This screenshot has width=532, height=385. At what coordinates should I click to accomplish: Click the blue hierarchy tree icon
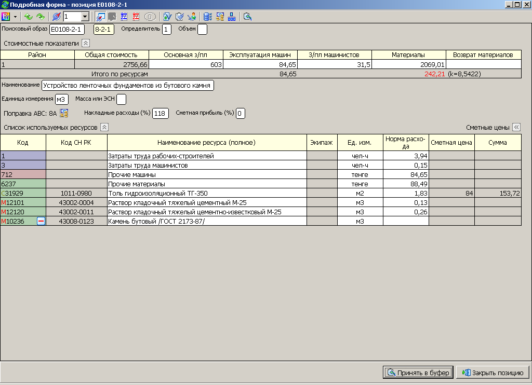(232, 16)
